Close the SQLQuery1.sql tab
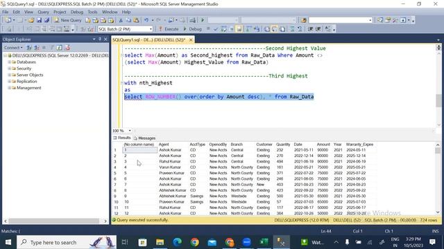This screenshot has width=444, height=249. 191,40
